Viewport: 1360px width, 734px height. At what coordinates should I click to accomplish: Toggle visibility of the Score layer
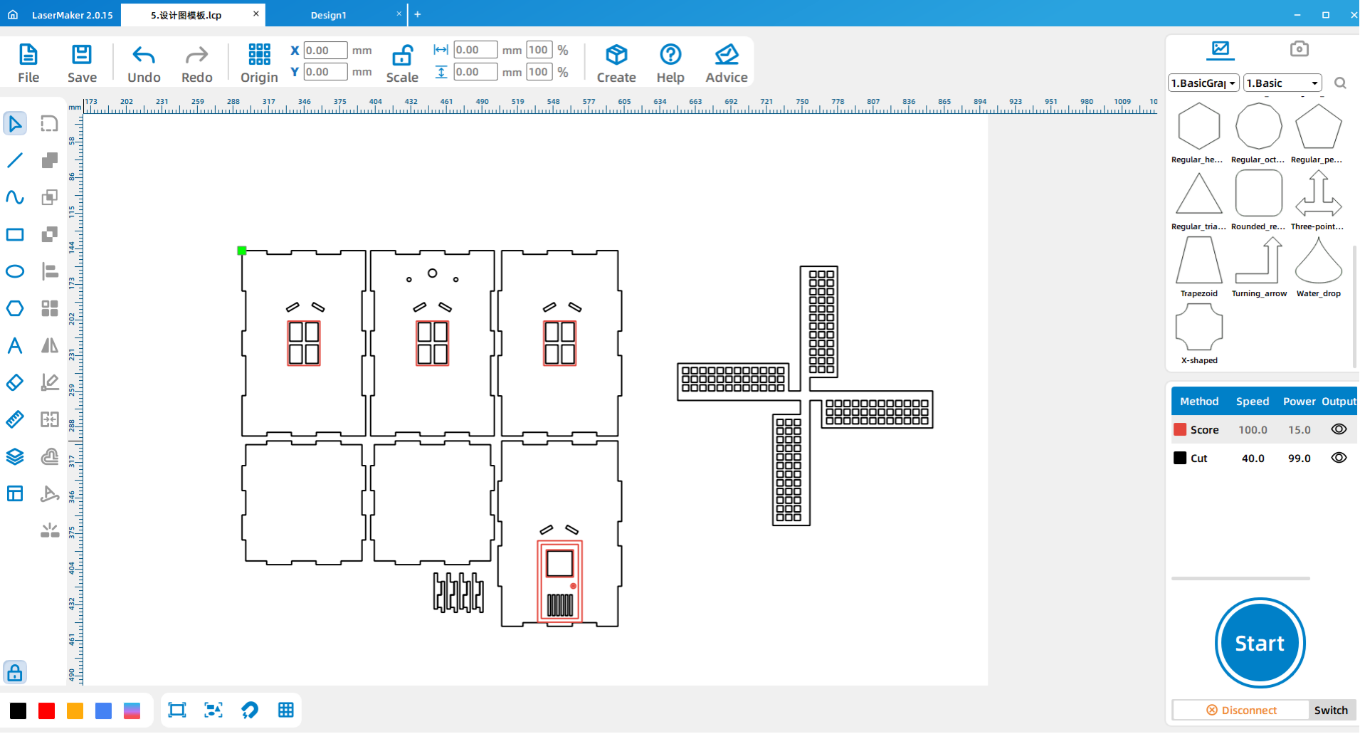click(1339, 429)
